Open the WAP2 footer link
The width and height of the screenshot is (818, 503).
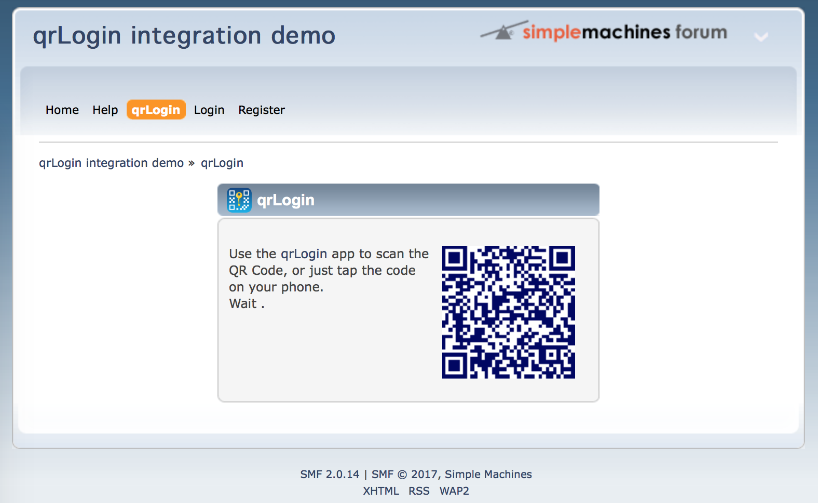[x=454, y=491]
